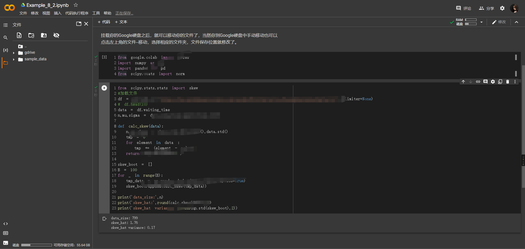This screenshot has width=525, height=249.
Task: Run the second code cell
Action: (x=104, y=88)
